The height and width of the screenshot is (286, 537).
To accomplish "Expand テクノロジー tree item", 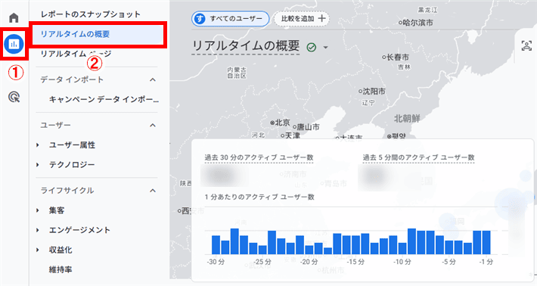I will tap(37, 165).
